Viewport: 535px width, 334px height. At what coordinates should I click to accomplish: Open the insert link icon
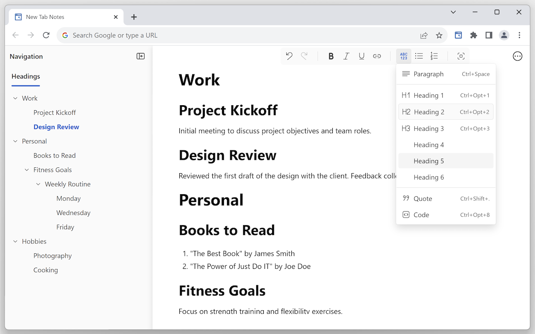(x=377, y=56)
